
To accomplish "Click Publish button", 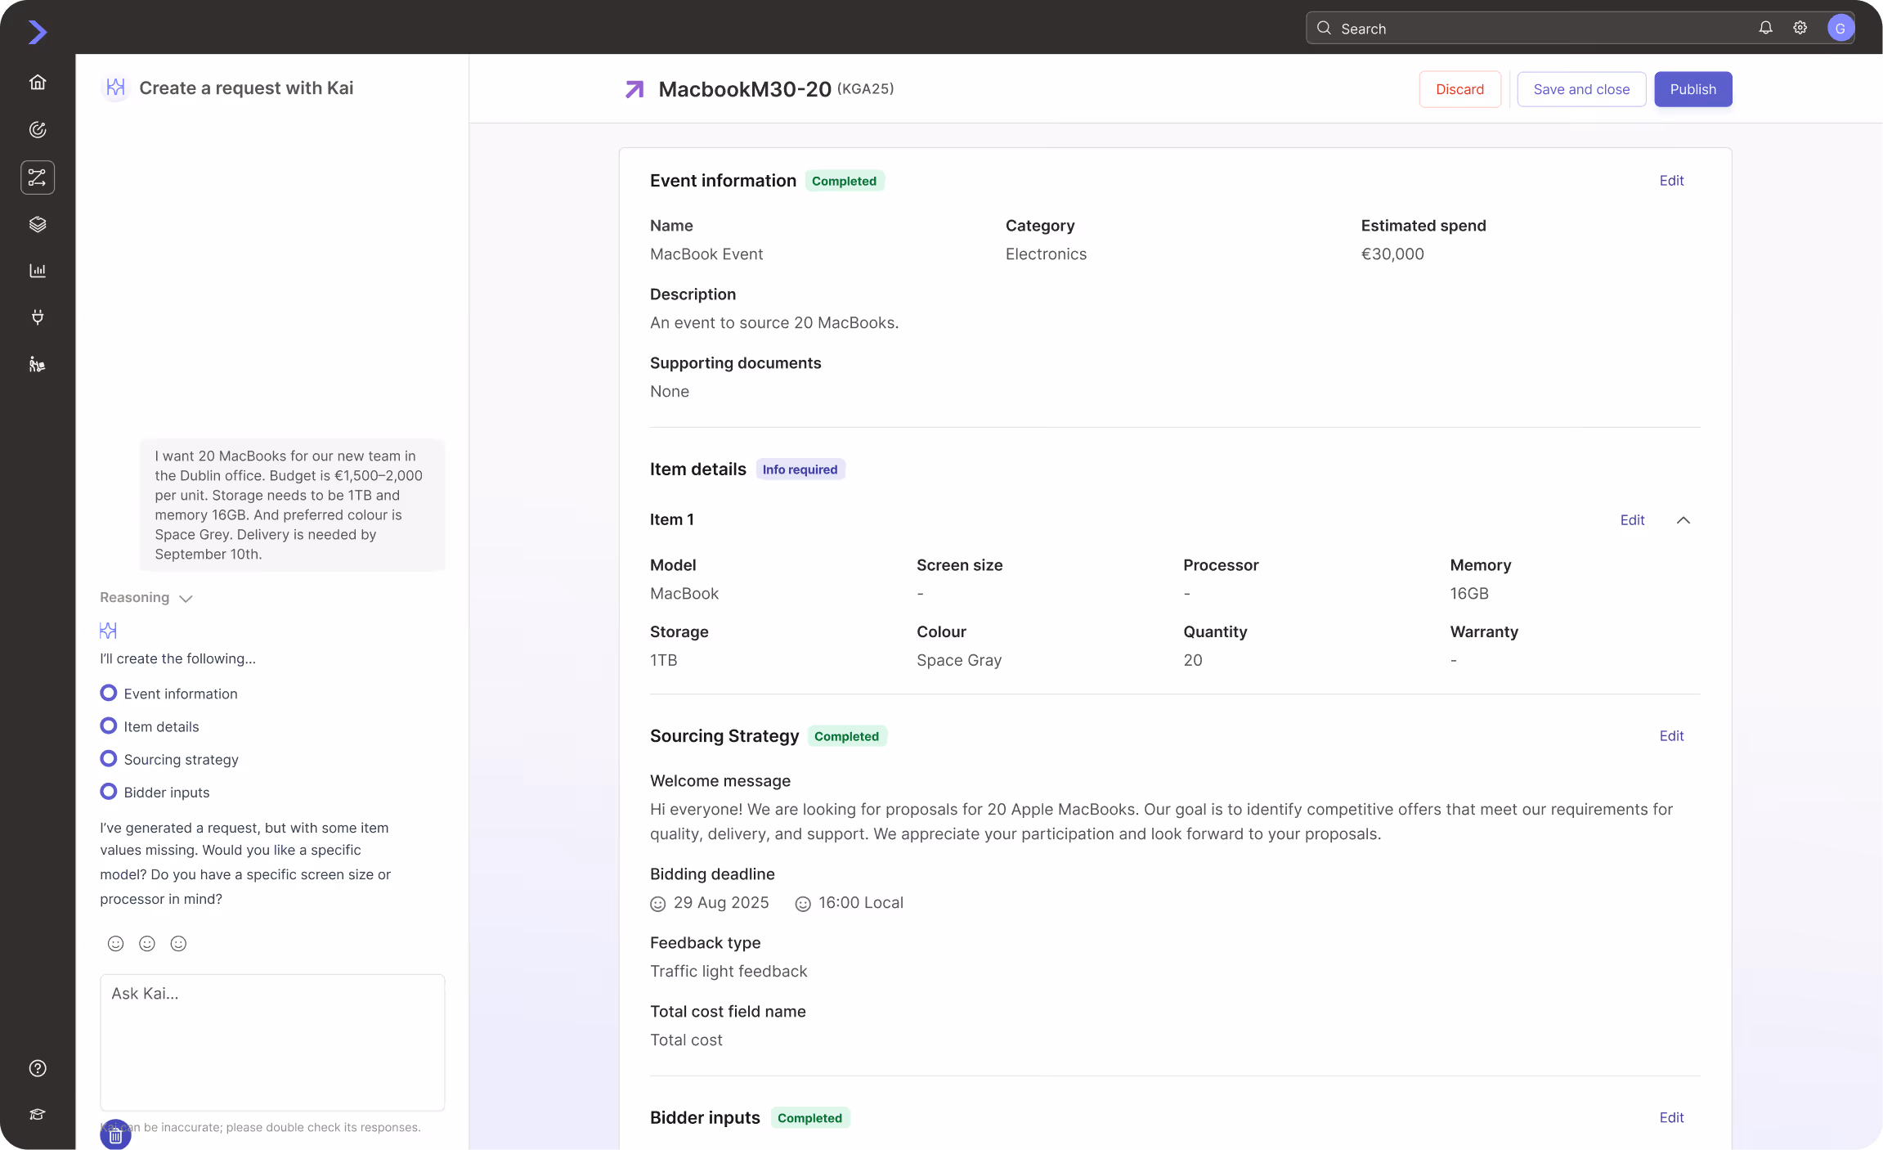I will coord(1692,89).
